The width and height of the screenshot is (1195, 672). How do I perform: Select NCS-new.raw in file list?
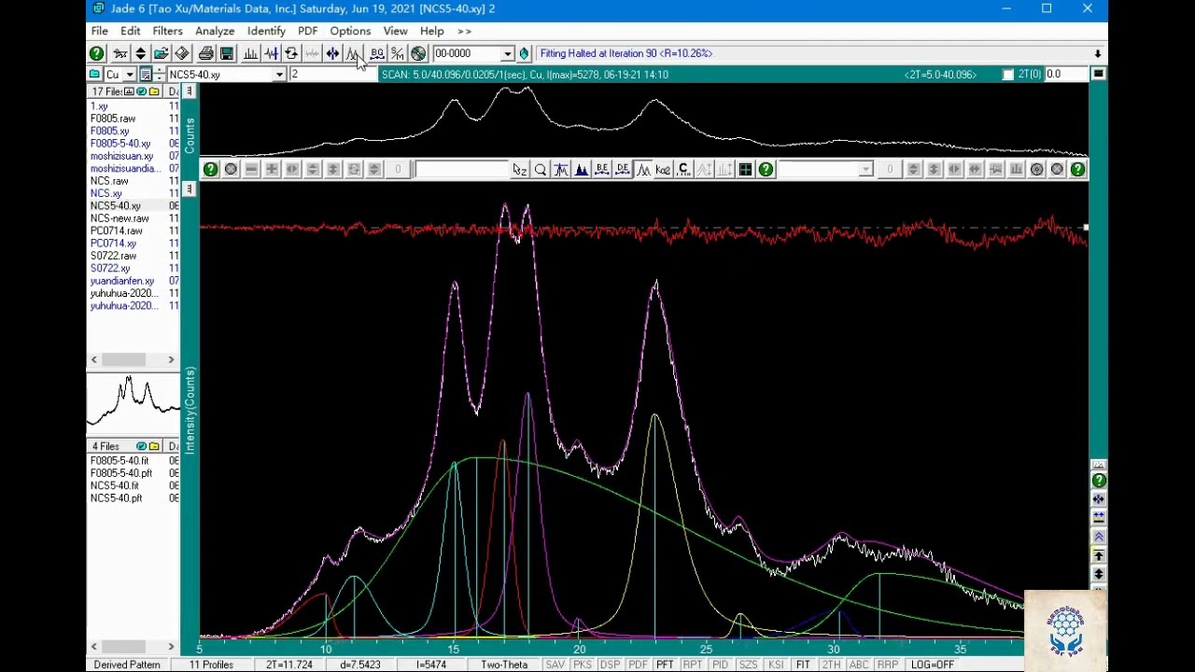(119, 218)
